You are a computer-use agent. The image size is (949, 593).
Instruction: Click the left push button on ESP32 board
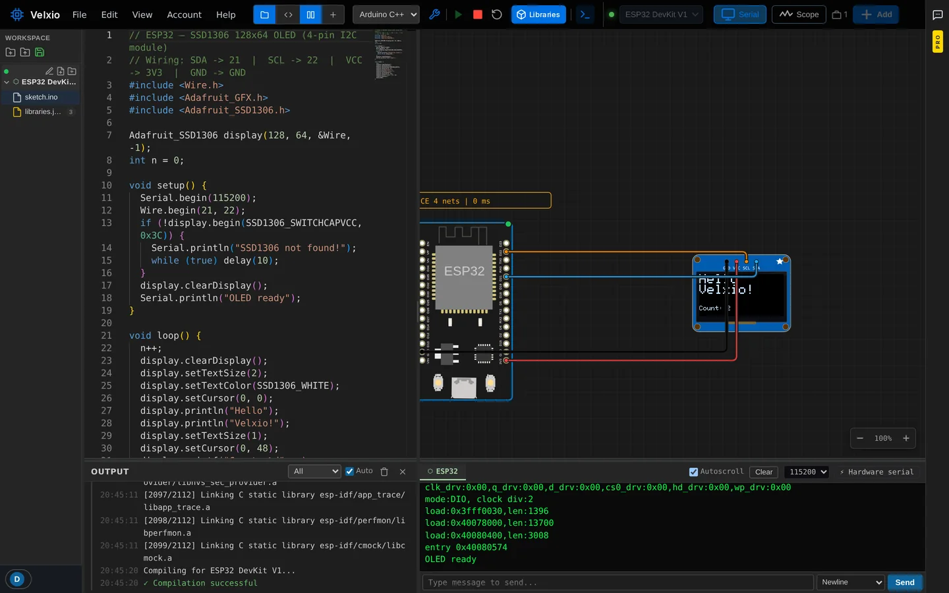point(438,382)
